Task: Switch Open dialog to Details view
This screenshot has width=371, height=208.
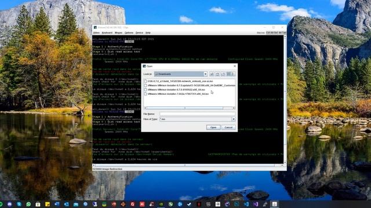Action: (x=233, y=74)
